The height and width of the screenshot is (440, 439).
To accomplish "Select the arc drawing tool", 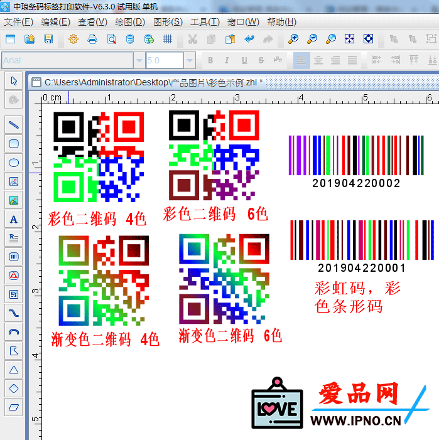I will (13, 332).
